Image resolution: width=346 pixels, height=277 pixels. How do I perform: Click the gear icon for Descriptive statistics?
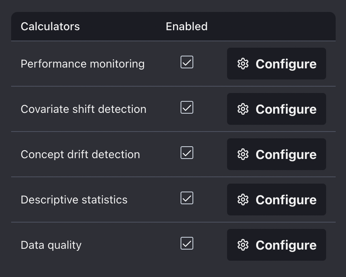[x=243, y=200]
